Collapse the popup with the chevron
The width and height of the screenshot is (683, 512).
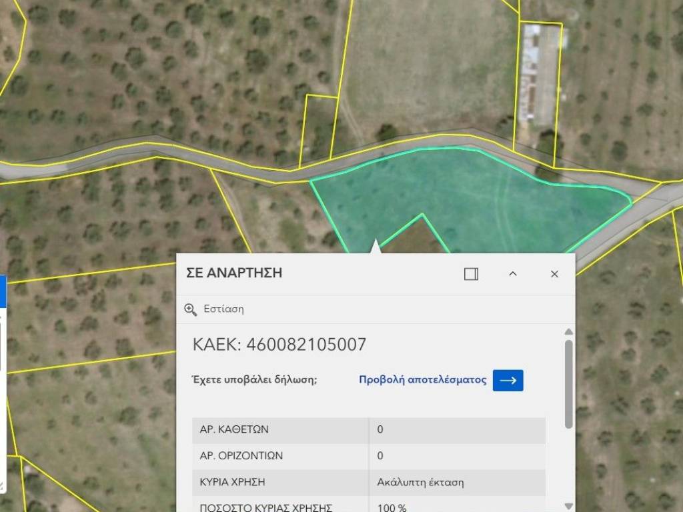tap(512, 274)
